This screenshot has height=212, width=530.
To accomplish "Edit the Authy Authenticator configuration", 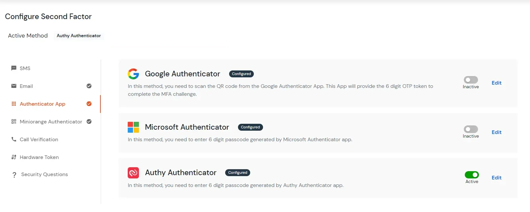I will coord(497,177).
